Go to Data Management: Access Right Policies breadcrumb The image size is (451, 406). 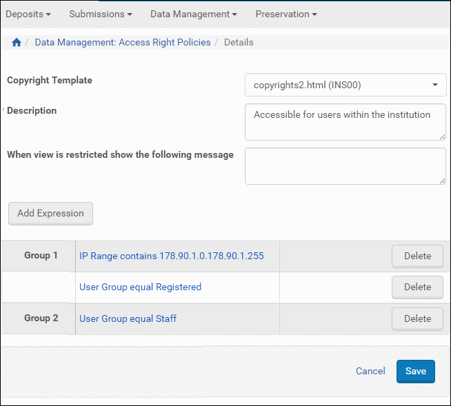123,43
